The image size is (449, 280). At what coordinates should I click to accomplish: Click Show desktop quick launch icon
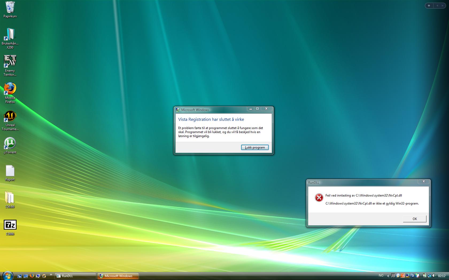coord(26,276)
